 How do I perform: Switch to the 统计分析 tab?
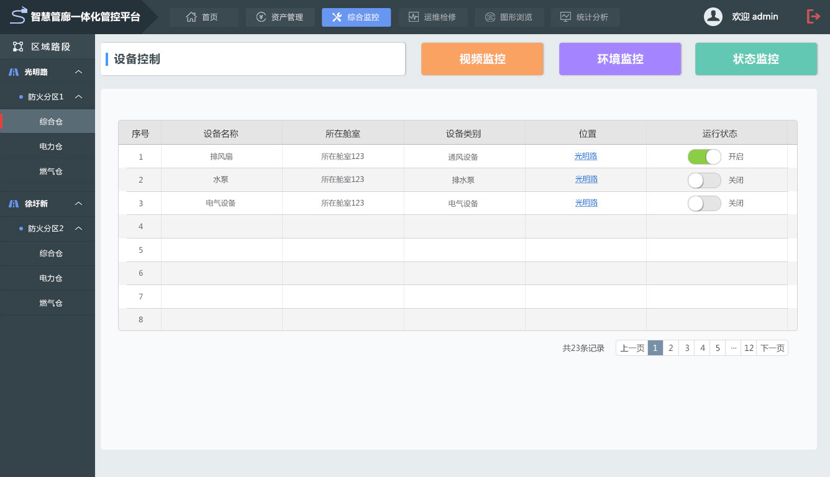point(585,17)
